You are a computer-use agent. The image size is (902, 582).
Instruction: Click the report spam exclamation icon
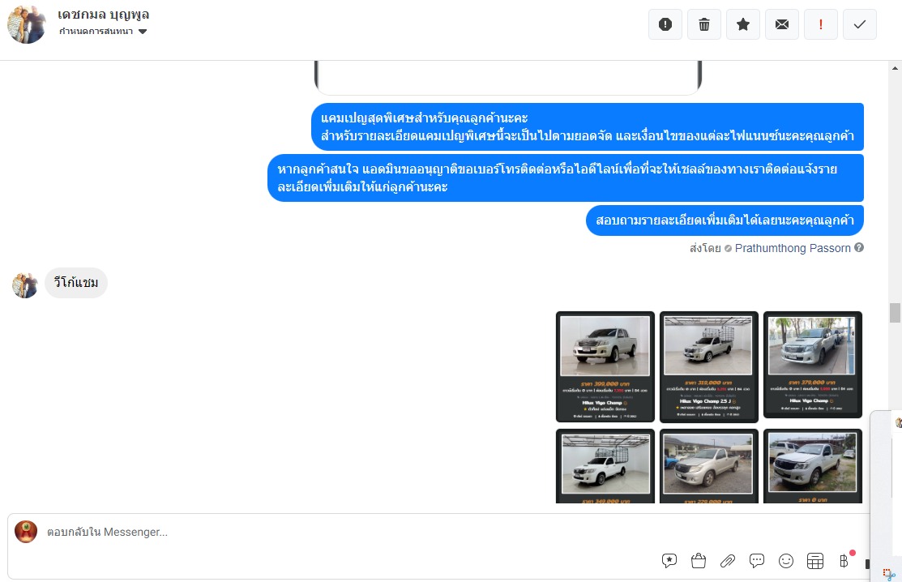pos(665,24)
